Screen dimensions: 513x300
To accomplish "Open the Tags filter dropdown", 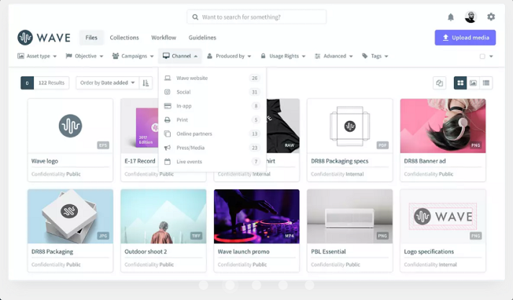I will click(x=378, y=56).
